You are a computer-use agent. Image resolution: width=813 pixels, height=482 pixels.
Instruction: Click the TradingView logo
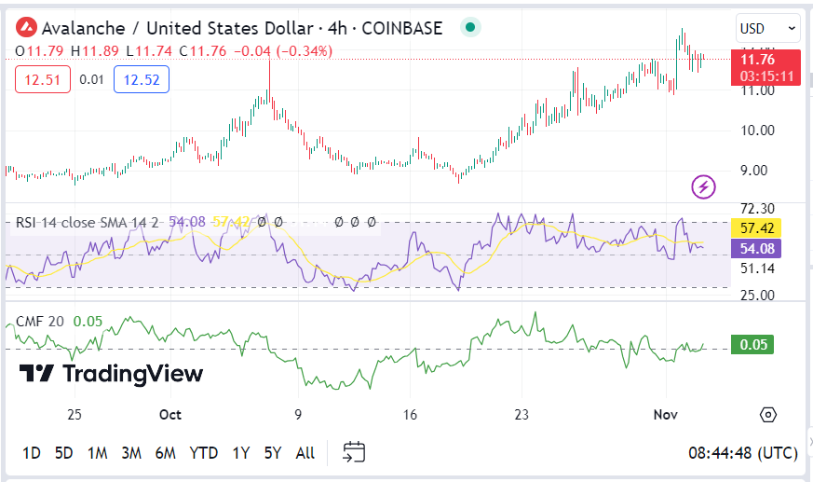111,374
